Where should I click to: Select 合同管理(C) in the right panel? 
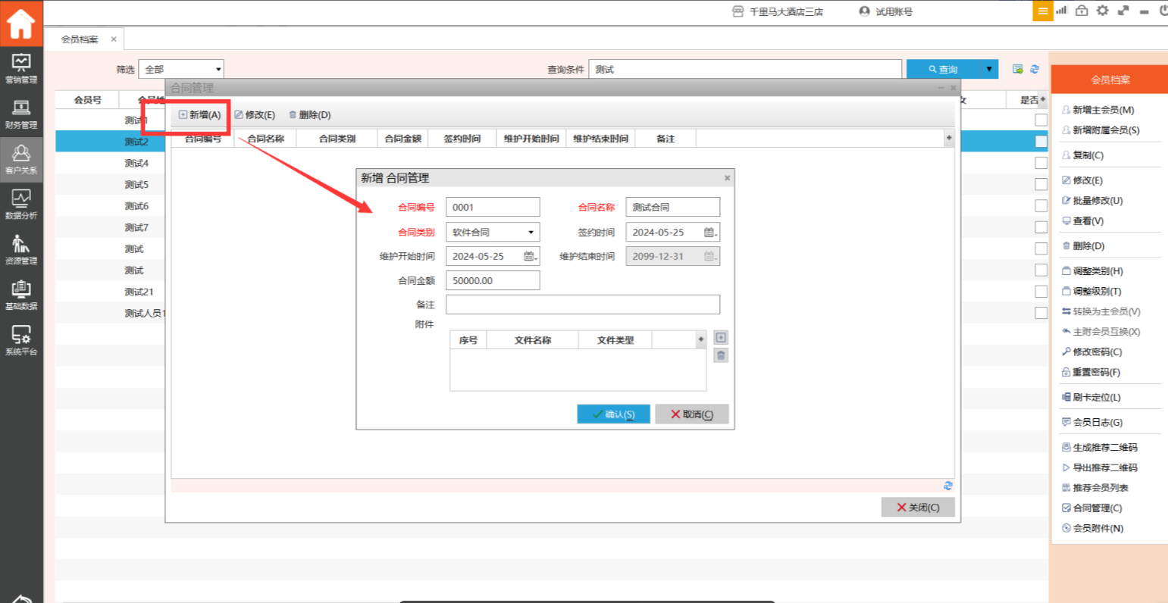pyautogui.click(x=1097, y=508)
